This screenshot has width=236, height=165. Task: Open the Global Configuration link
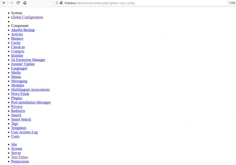[27, 17]
